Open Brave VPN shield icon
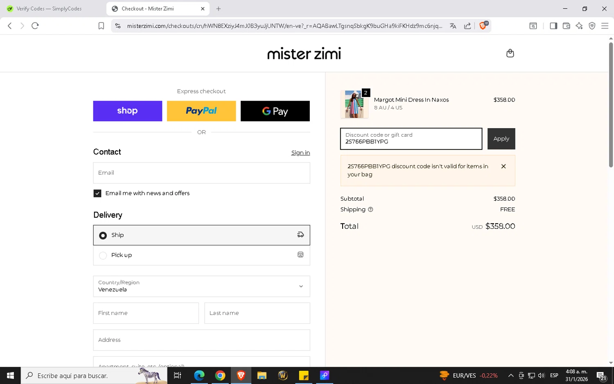Image resolution: width=614 pixels, height=384 pixels. click(x=592, y=26)
